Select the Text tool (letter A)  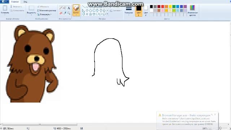tap(69, 8)
